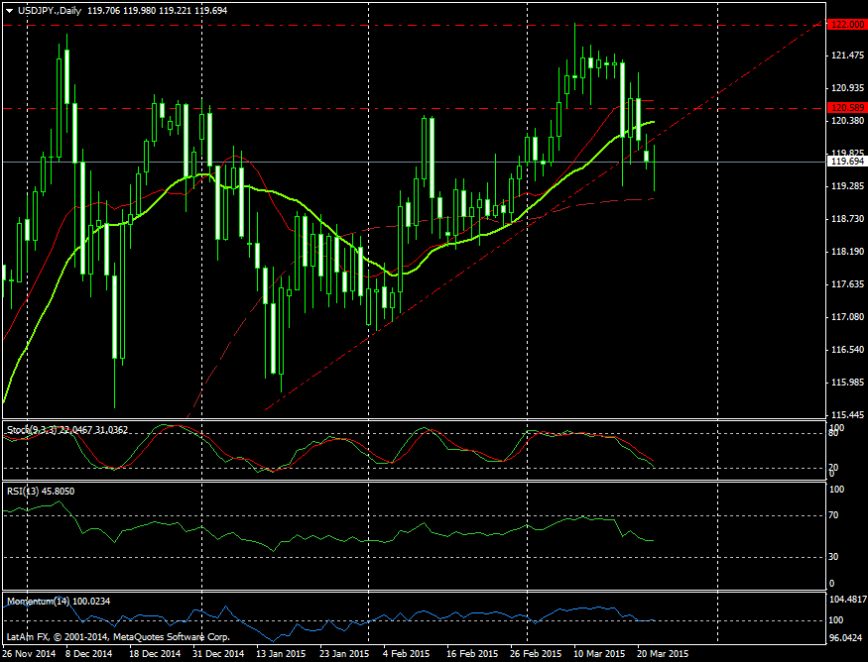Click the 10 Mar 2015 date label
This screenshot has width=868, height=662.
click(599, 654)
